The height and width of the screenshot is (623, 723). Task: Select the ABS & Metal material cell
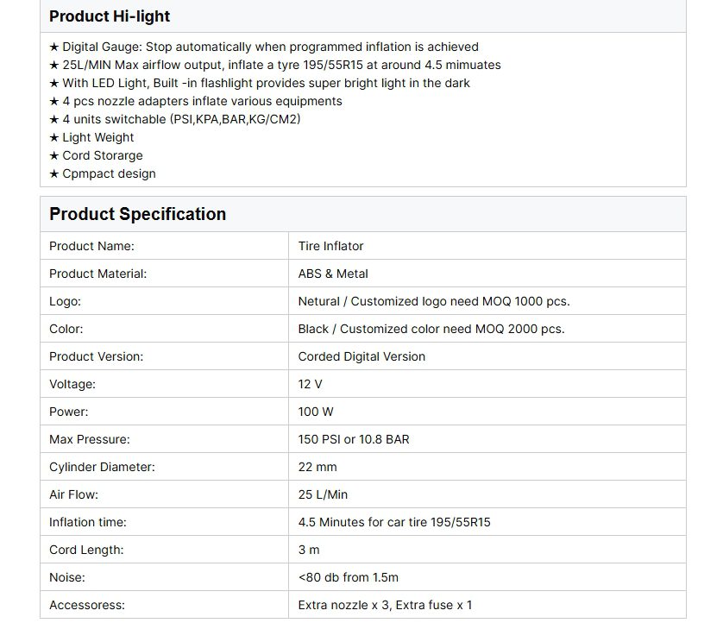point(333,274)
